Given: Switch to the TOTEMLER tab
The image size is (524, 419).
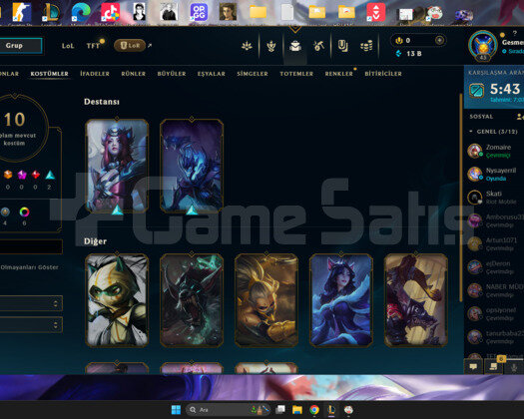Looking at the screenshot, I should click(x=296, y=74).
